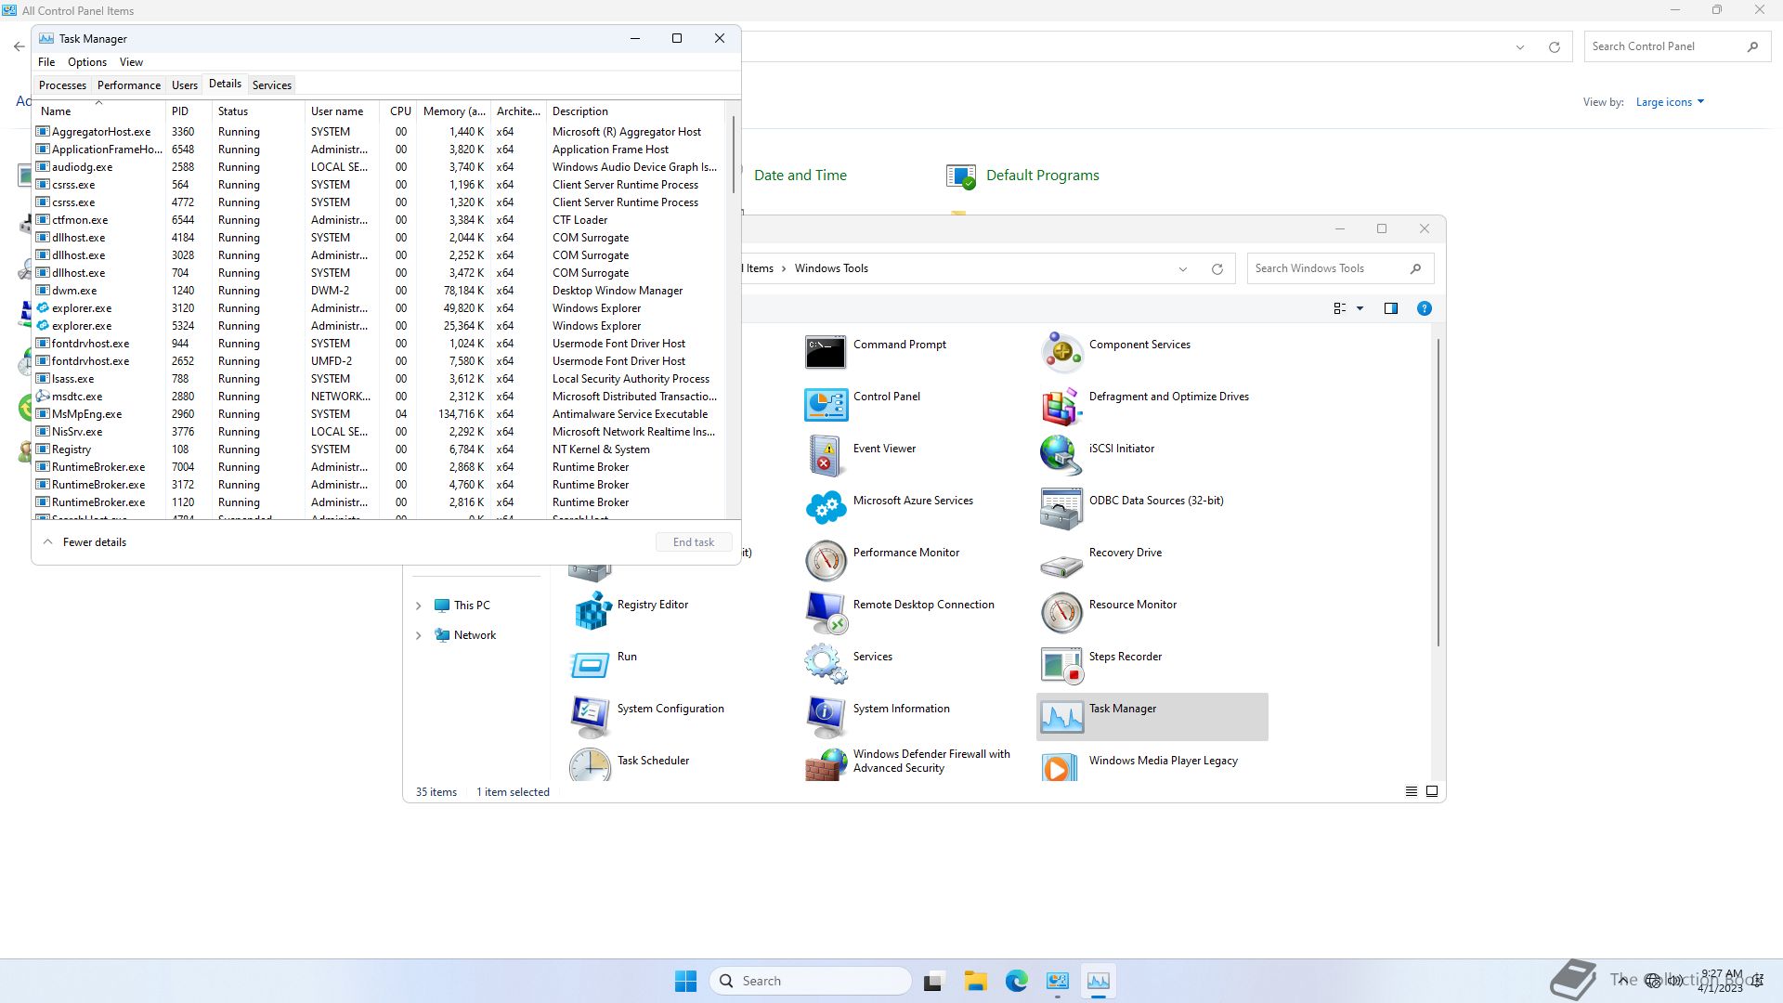Switch to the Services tab in Task Manager
This screenshot has width=1783, height=1003.
[272, 85]
